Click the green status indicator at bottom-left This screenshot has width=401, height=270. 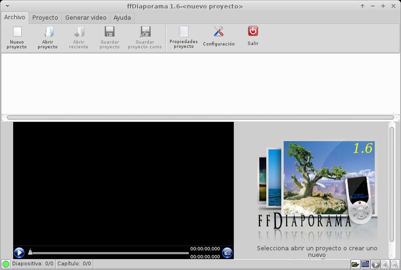point(6,264)
